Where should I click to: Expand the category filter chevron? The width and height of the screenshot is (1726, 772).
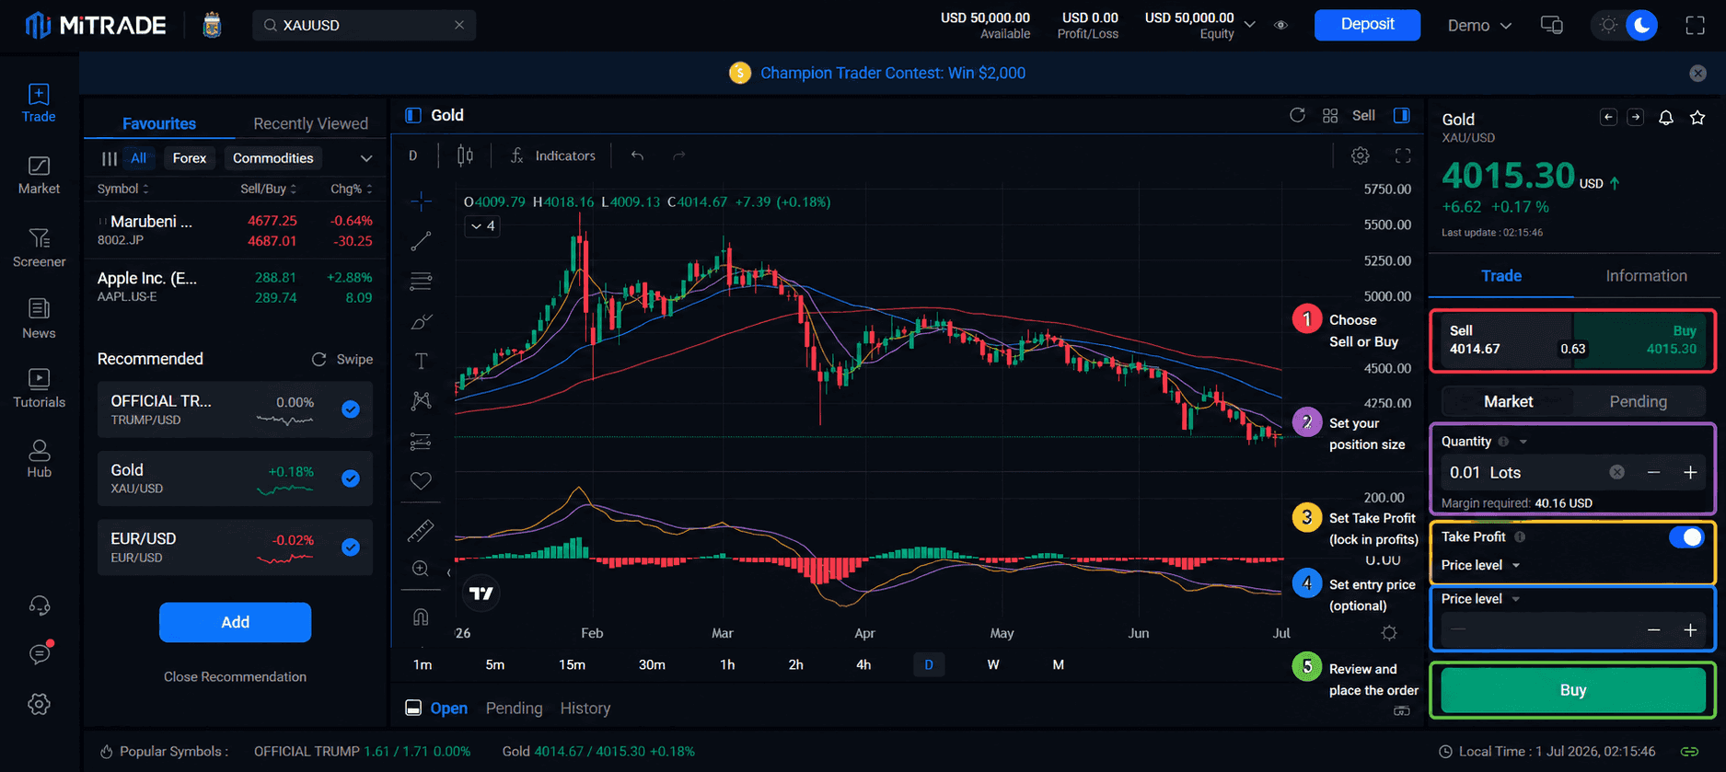click(x=366, y=158)
